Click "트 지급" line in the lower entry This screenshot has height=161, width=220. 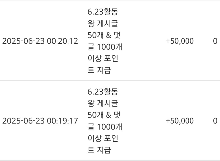pos(99,150)
